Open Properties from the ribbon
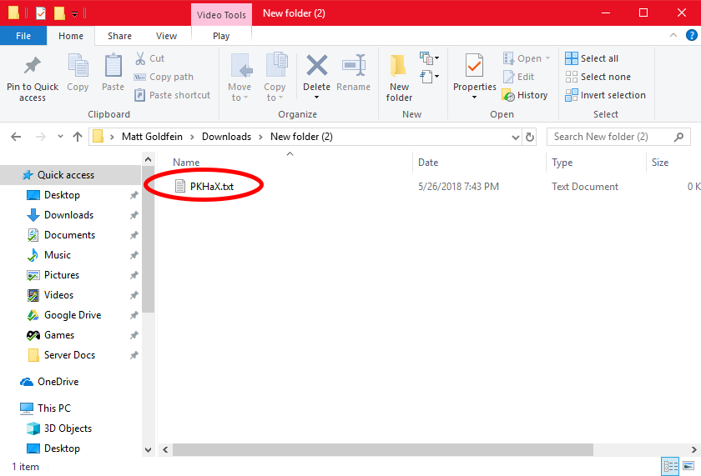The height and width of the screenshot is (476, 701). 474,67
